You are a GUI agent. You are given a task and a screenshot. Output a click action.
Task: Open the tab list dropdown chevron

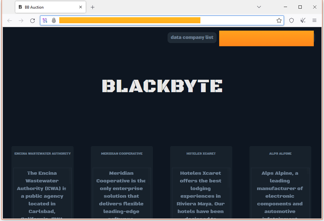(x=259, y=7)
